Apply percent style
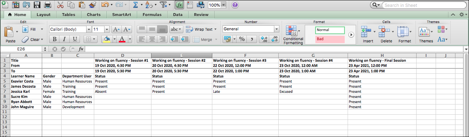 pyautogui.click(x=242, y=39)
